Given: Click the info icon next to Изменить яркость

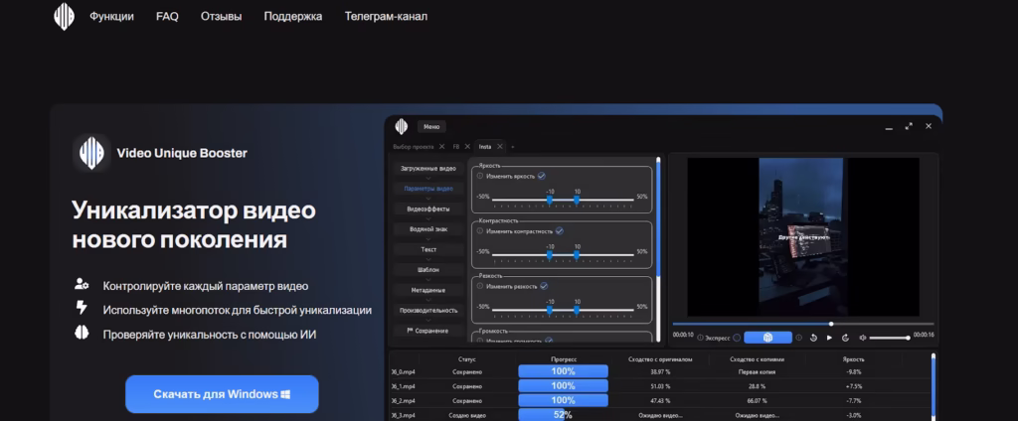Looking at the screenshot, I should (480, 176).
